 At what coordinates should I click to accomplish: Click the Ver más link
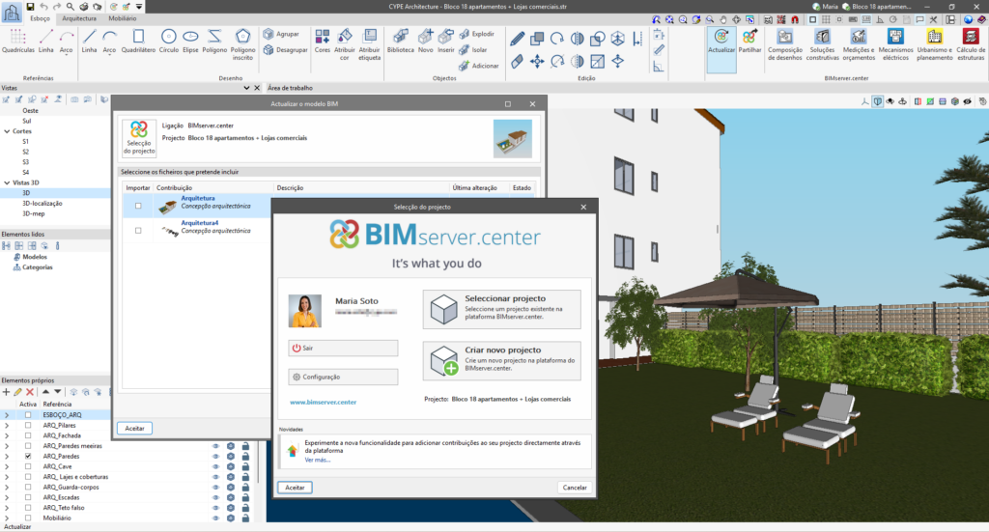click(317, 461)
